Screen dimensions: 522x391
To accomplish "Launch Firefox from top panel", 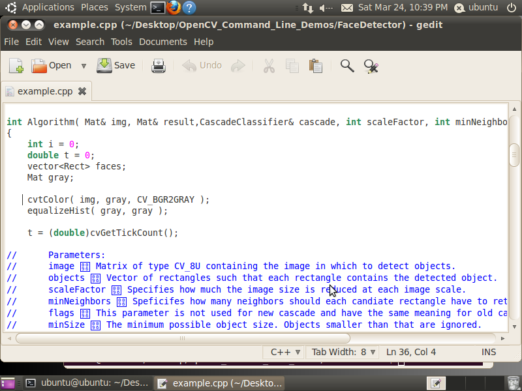I will point(173,8).
